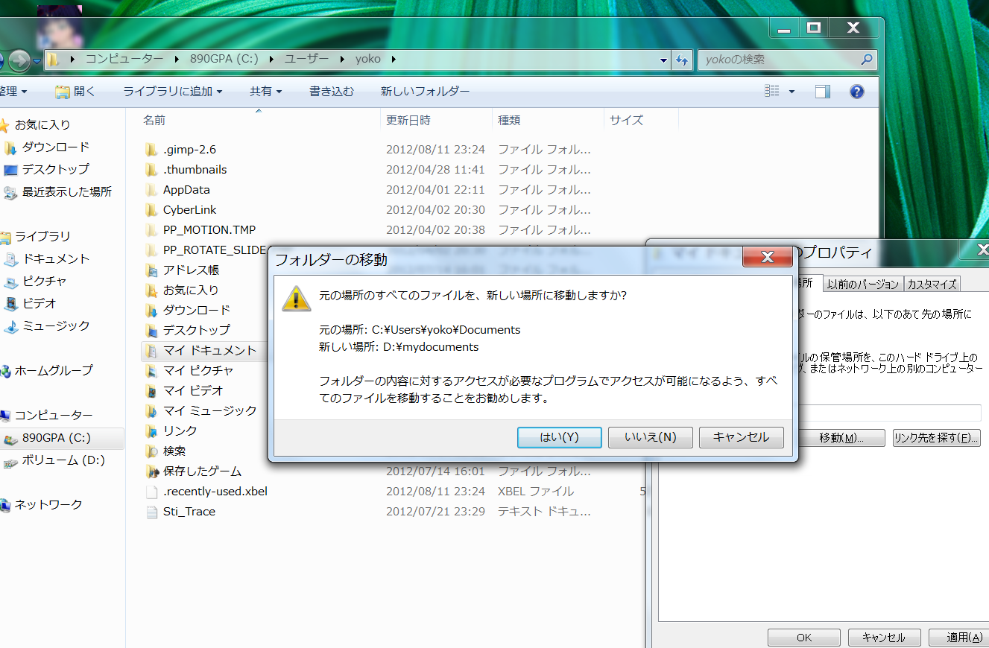
Task: Open ミュージック library in sidebar
Action: click(x=56, y=326)
